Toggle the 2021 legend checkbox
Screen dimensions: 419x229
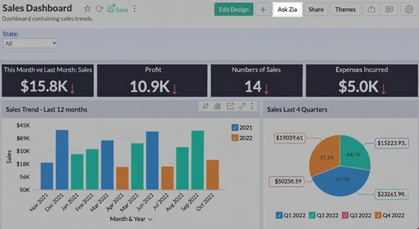[x=234, y=127]
